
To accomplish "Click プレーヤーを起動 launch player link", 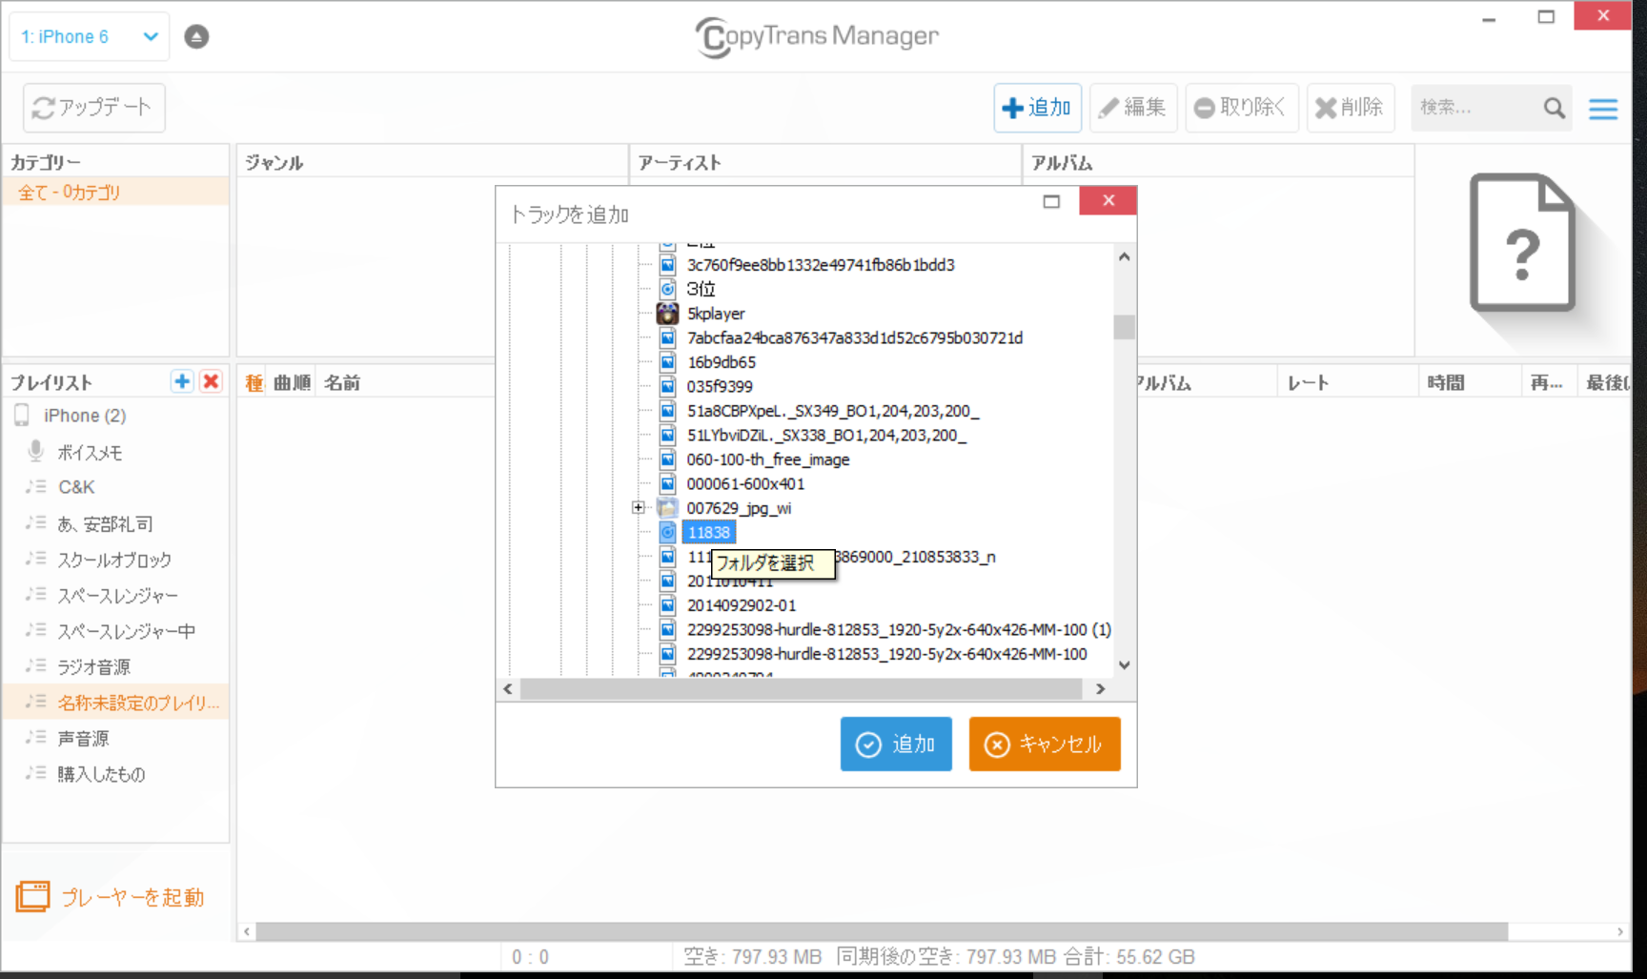I will (111, 897).
